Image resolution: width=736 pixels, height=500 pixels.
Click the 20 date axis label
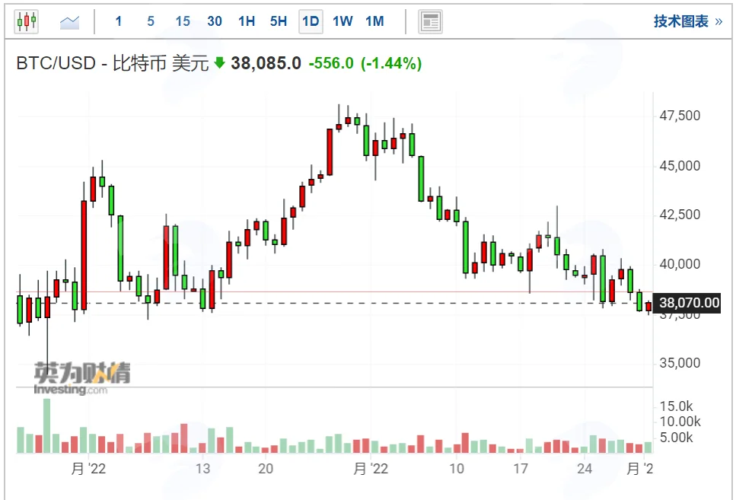[266, 469]
